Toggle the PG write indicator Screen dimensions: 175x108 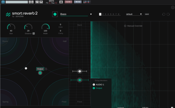pyautogui.click(x=50, y=3)
